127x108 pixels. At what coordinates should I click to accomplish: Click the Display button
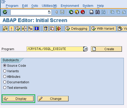(18, 99)
